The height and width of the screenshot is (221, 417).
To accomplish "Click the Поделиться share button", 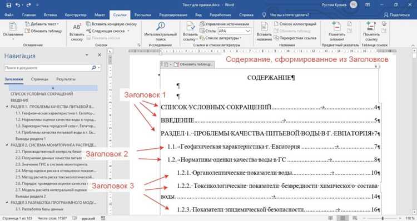I will [397, 15].
